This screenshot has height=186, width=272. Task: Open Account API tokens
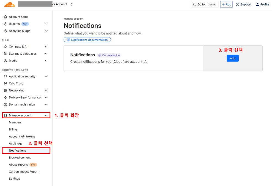click(x=22, y=136)
